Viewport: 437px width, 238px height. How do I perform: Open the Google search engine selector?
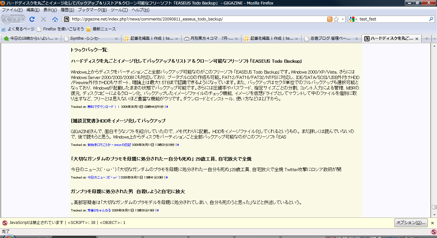[x=353, y=19]
